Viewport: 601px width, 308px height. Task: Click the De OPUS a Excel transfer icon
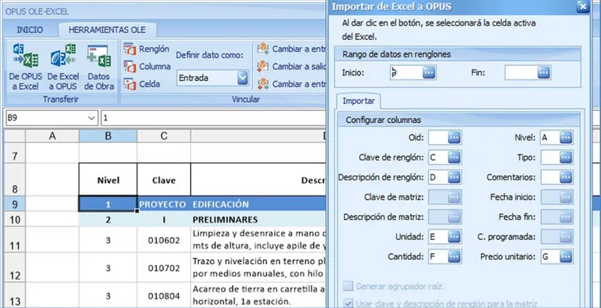point(26,55)
